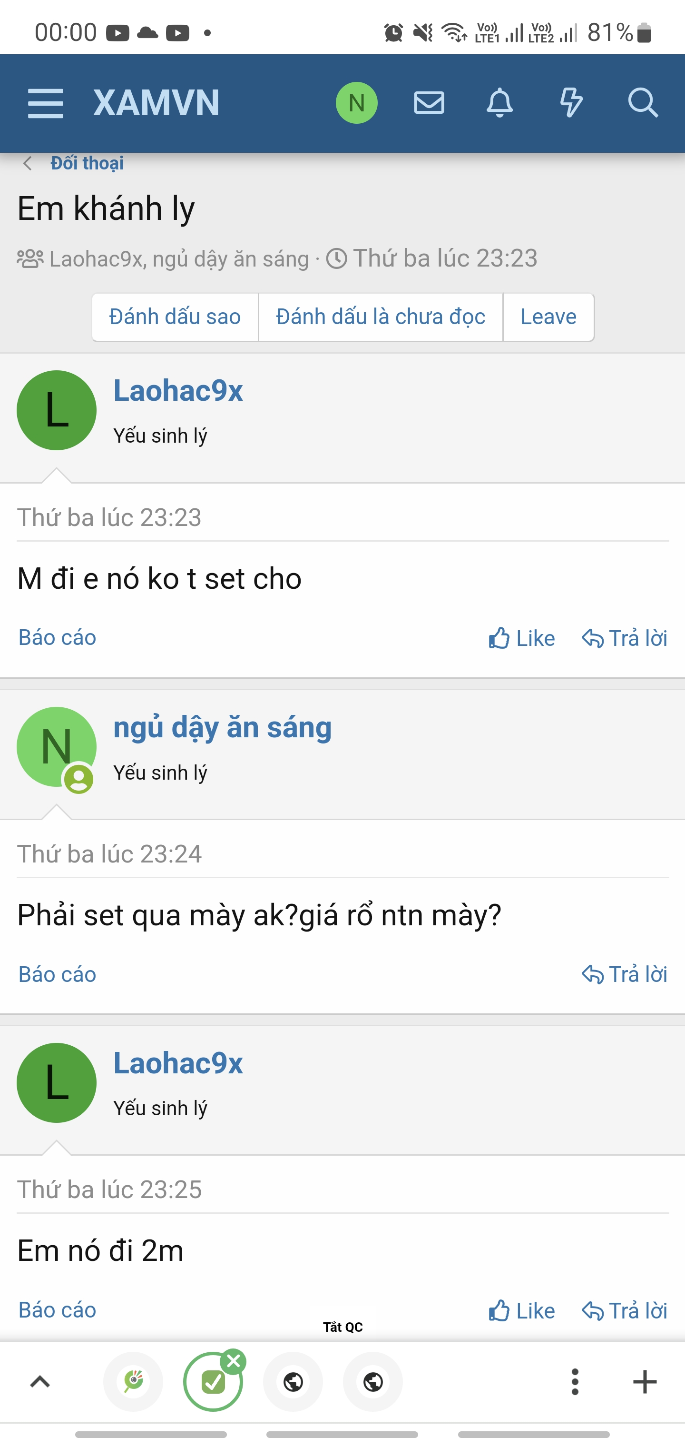Viewport: 685px width, 1447px height.
Task: Like the message 'M đi e nó ko t set cho'
Action: pyautogui.click(x=522, y=638)
